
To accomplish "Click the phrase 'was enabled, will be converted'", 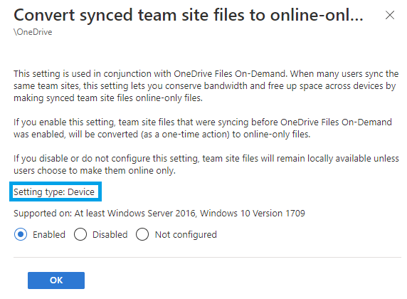I will (x=76, y=135).
